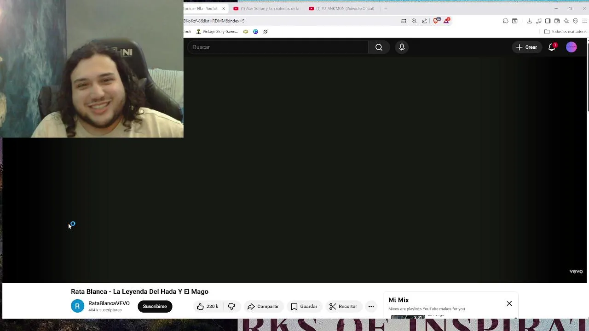
Task: Click the 404 k suscriptores text
Action: (x=105, y=310)
